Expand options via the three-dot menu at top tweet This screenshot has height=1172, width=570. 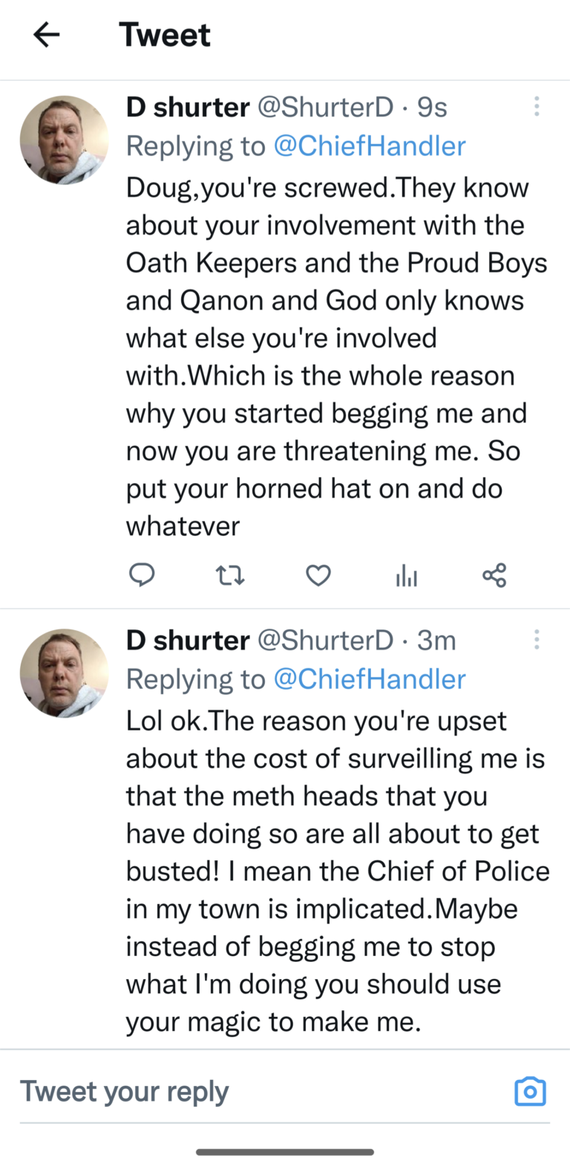coord(537,107)
